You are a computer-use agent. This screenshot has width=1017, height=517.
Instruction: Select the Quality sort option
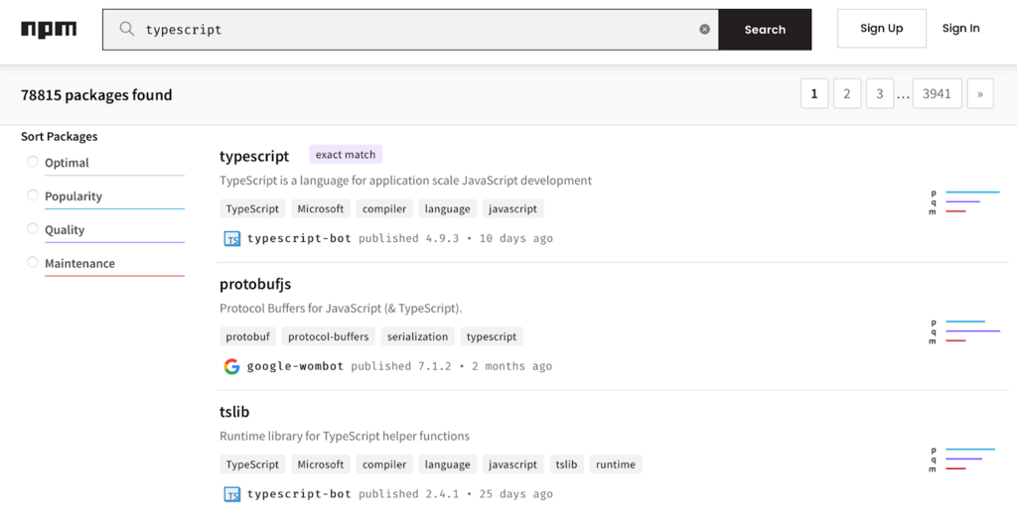[x=33, y=229]
